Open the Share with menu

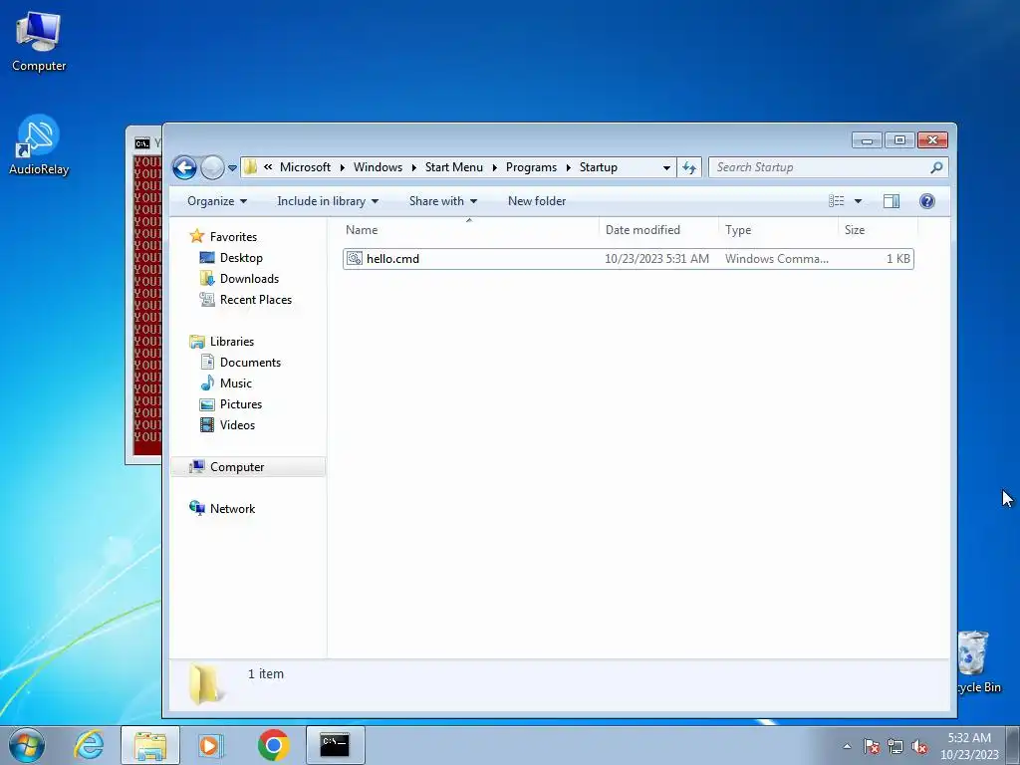point(443,201)
